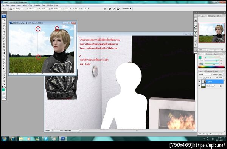Open the layer Opacity slider arrow
The image size is (227, 149).
(x=224, y=74)
